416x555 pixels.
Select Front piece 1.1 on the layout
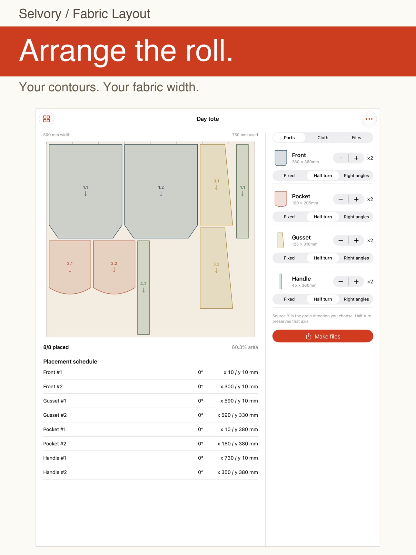click(x=85, y=191)
